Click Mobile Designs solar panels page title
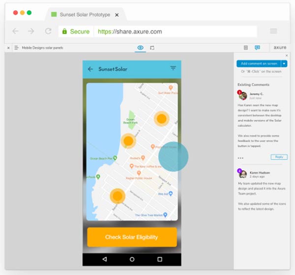The height and width of the screenshot is (275, 295). pos(42,48)
